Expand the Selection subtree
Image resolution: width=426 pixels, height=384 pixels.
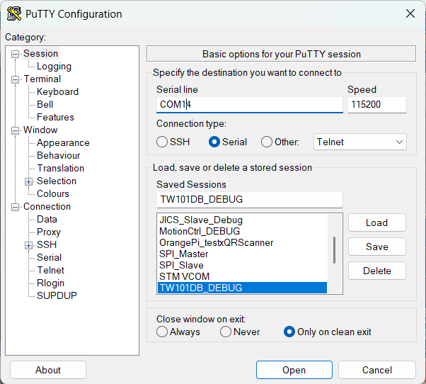click(28, 181)
